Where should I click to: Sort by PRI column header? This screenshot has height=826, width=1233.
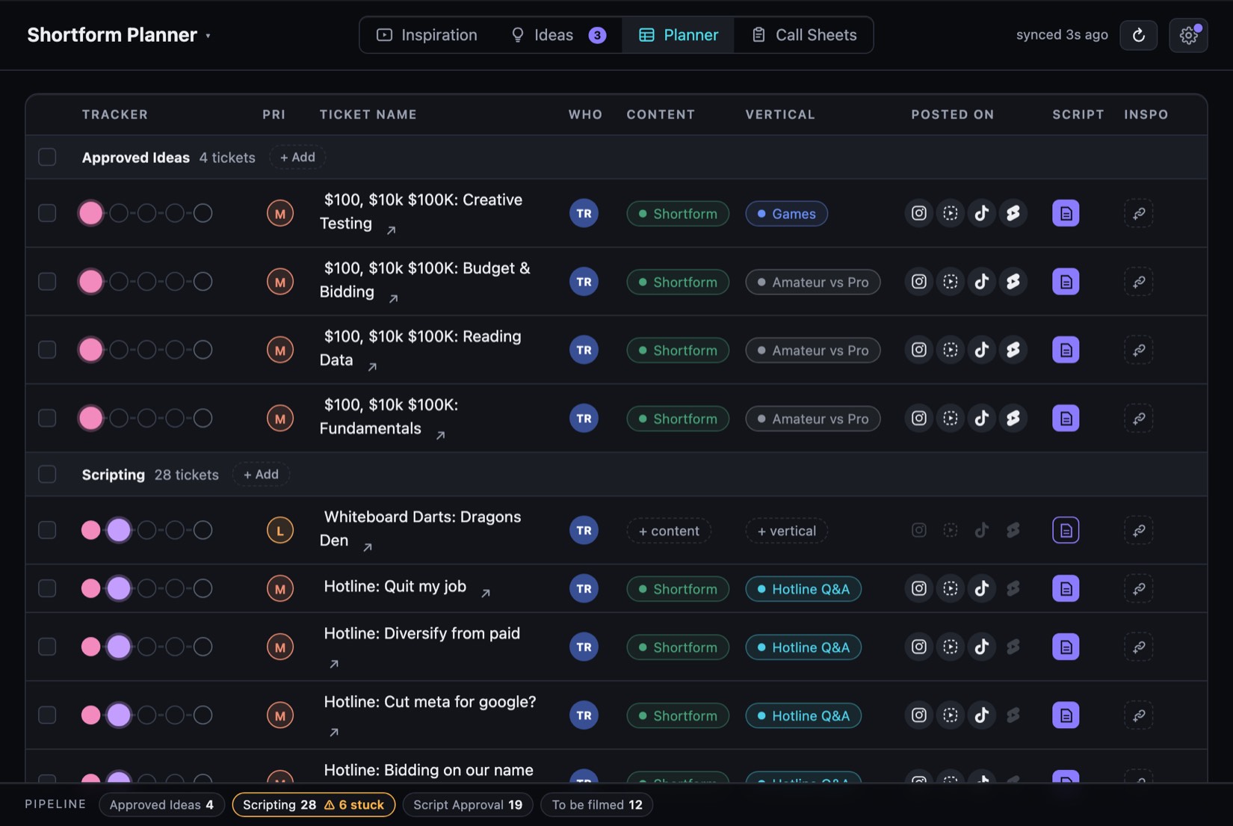click(274, 114)
